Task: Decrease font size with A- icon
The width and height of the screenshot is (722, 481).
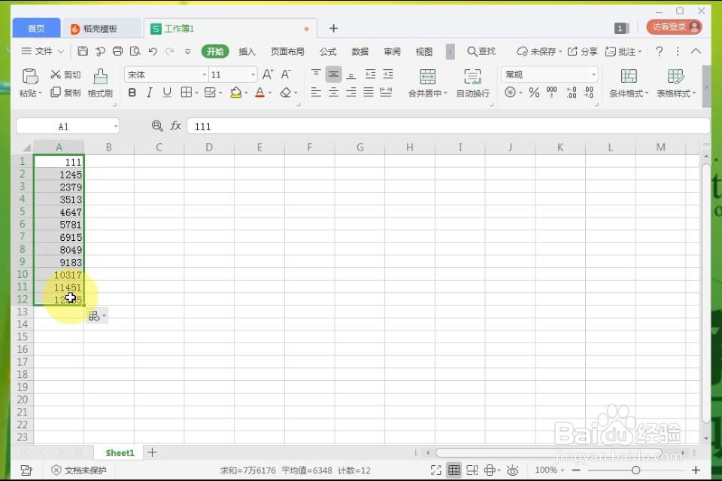Action: (286, 75)
